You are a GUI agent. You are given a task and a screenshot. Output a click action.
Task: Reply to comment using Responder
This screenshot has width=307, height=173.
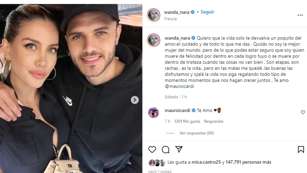tap(214, 121)
